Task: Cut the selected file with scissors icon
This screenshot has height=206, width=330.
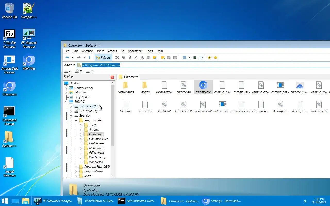Action: coord(117,57)
